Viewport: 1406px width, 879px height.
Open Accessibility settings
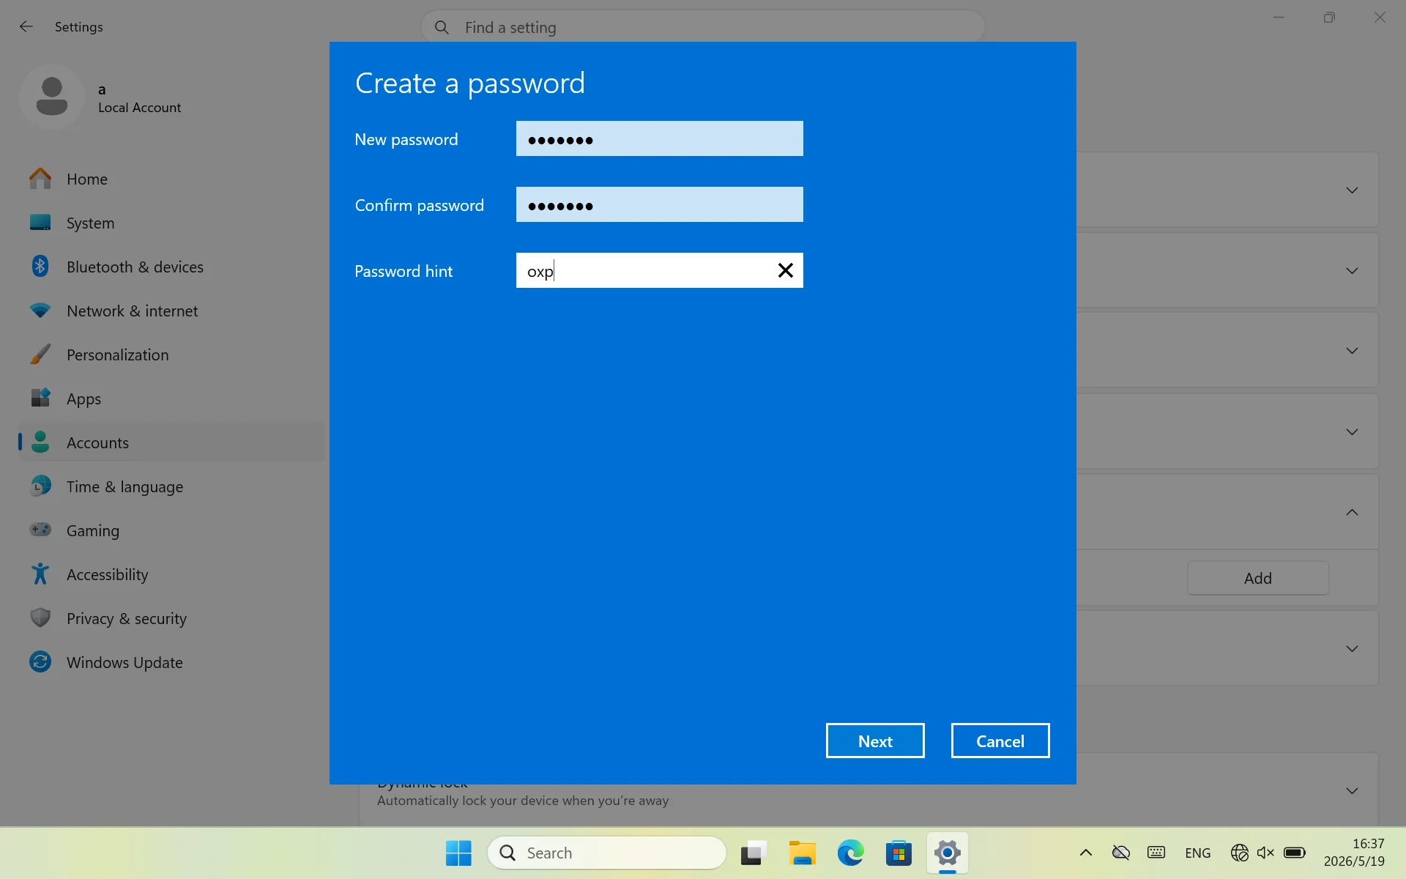coord(171,574)
